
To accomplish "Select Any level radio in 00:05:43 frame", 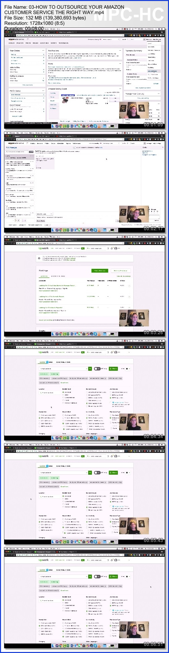I will pos(63,496).
